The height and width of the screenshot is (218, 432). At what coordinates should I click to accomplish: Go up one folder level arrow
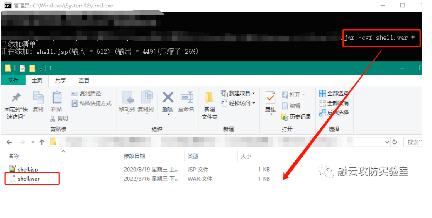[x=42, y=142]
